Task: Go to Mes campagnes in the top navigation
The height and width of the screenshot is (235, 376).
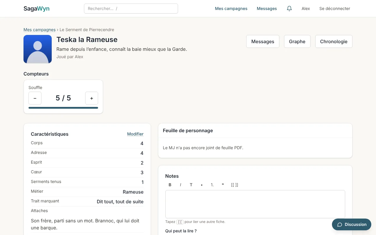Action: pyautogui.click(x=231, y=9)
